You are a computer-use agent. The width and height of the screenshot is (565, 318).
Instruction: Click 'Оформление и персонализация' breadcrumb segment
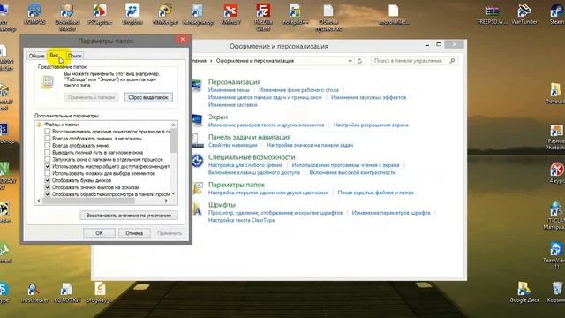click(x=255, y=61)
